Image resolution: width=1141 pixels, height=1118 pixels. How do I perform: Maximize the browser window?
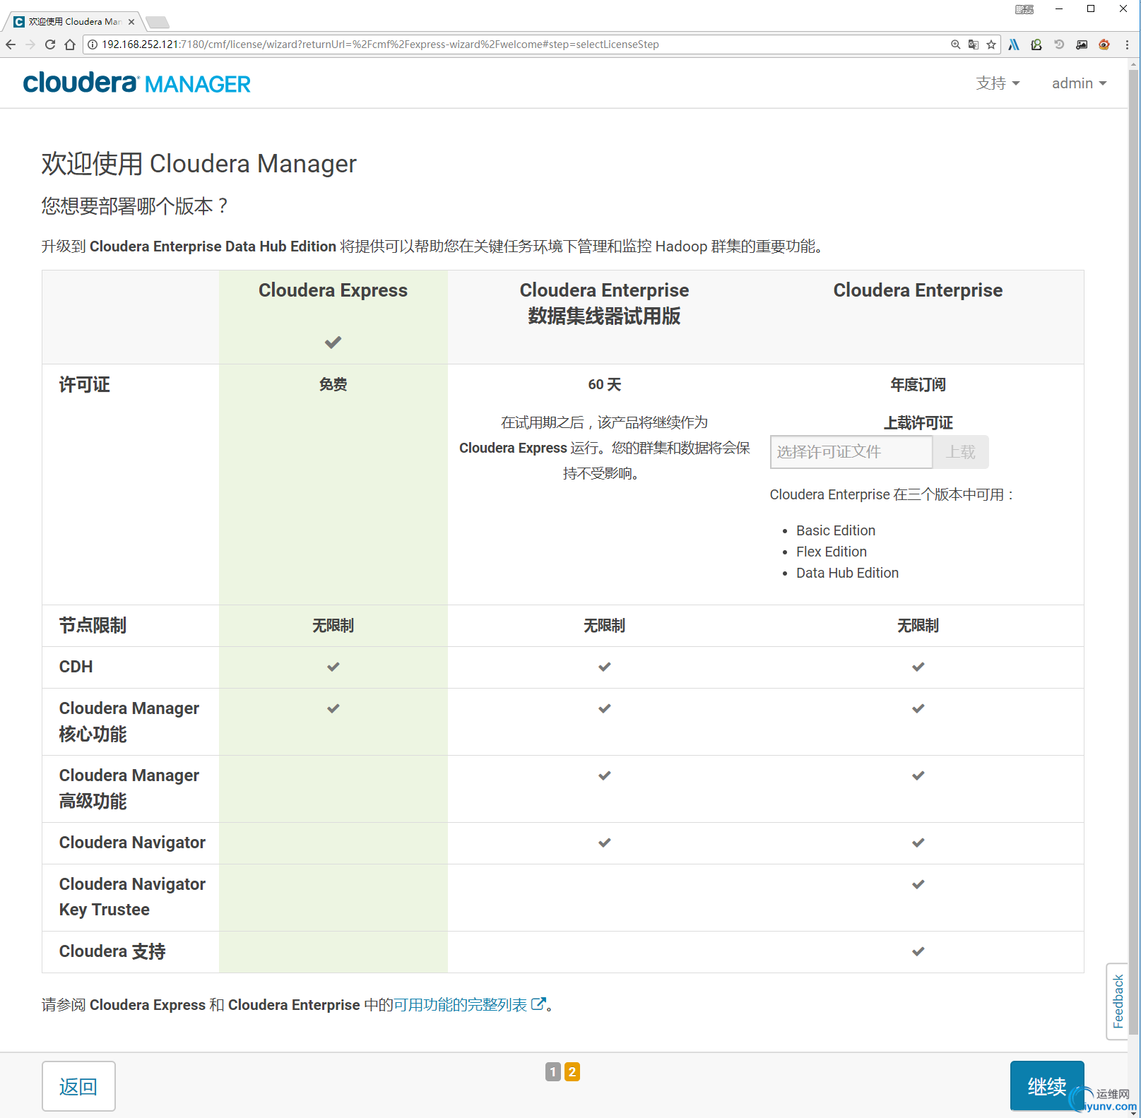pyautogui.click(x=1091, y=9)
